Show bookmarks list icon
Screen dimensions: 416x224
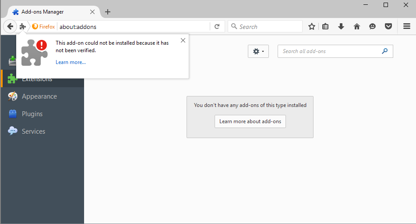(325, 26)
